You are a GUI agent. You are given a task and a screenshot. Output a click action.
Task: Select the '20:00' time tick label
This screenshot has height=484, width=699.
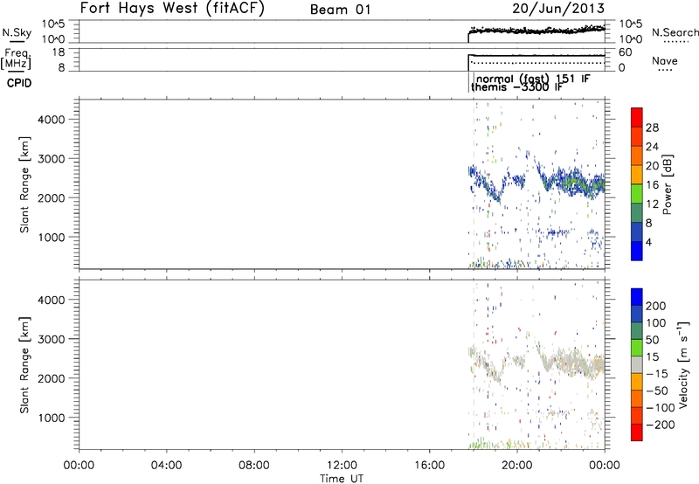tap(517, 466)
